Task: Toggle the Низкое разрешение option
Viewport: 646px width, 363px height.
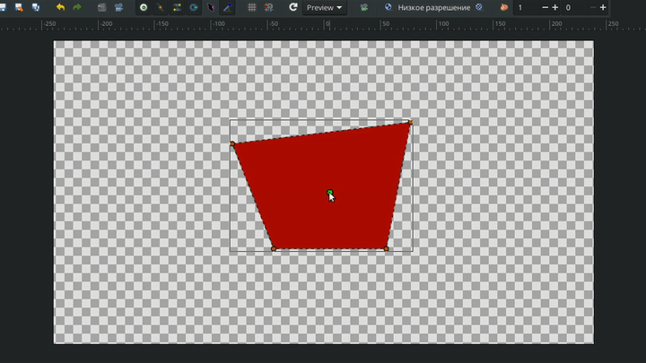Action: 432,7
